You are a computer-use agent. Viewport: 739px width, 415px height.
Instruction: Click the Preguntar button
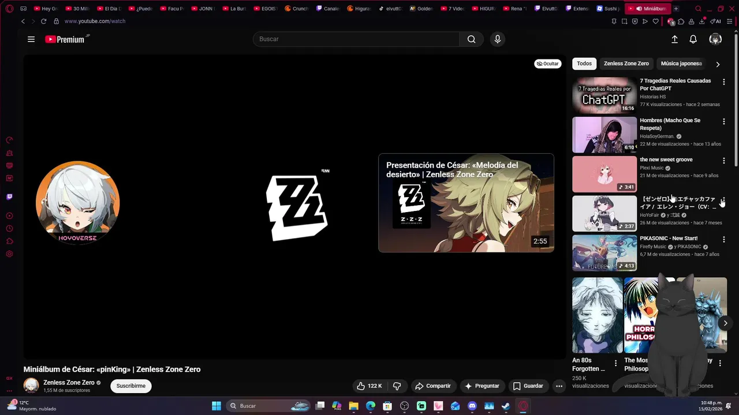[x=482, y=386]
